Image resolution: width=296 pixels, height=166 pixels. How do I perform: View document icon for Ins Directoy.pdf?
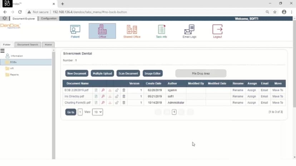point(96,97)
